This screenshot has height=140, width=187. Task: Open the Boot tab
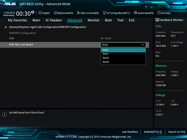pyautogui.click(x=108, y=20)
